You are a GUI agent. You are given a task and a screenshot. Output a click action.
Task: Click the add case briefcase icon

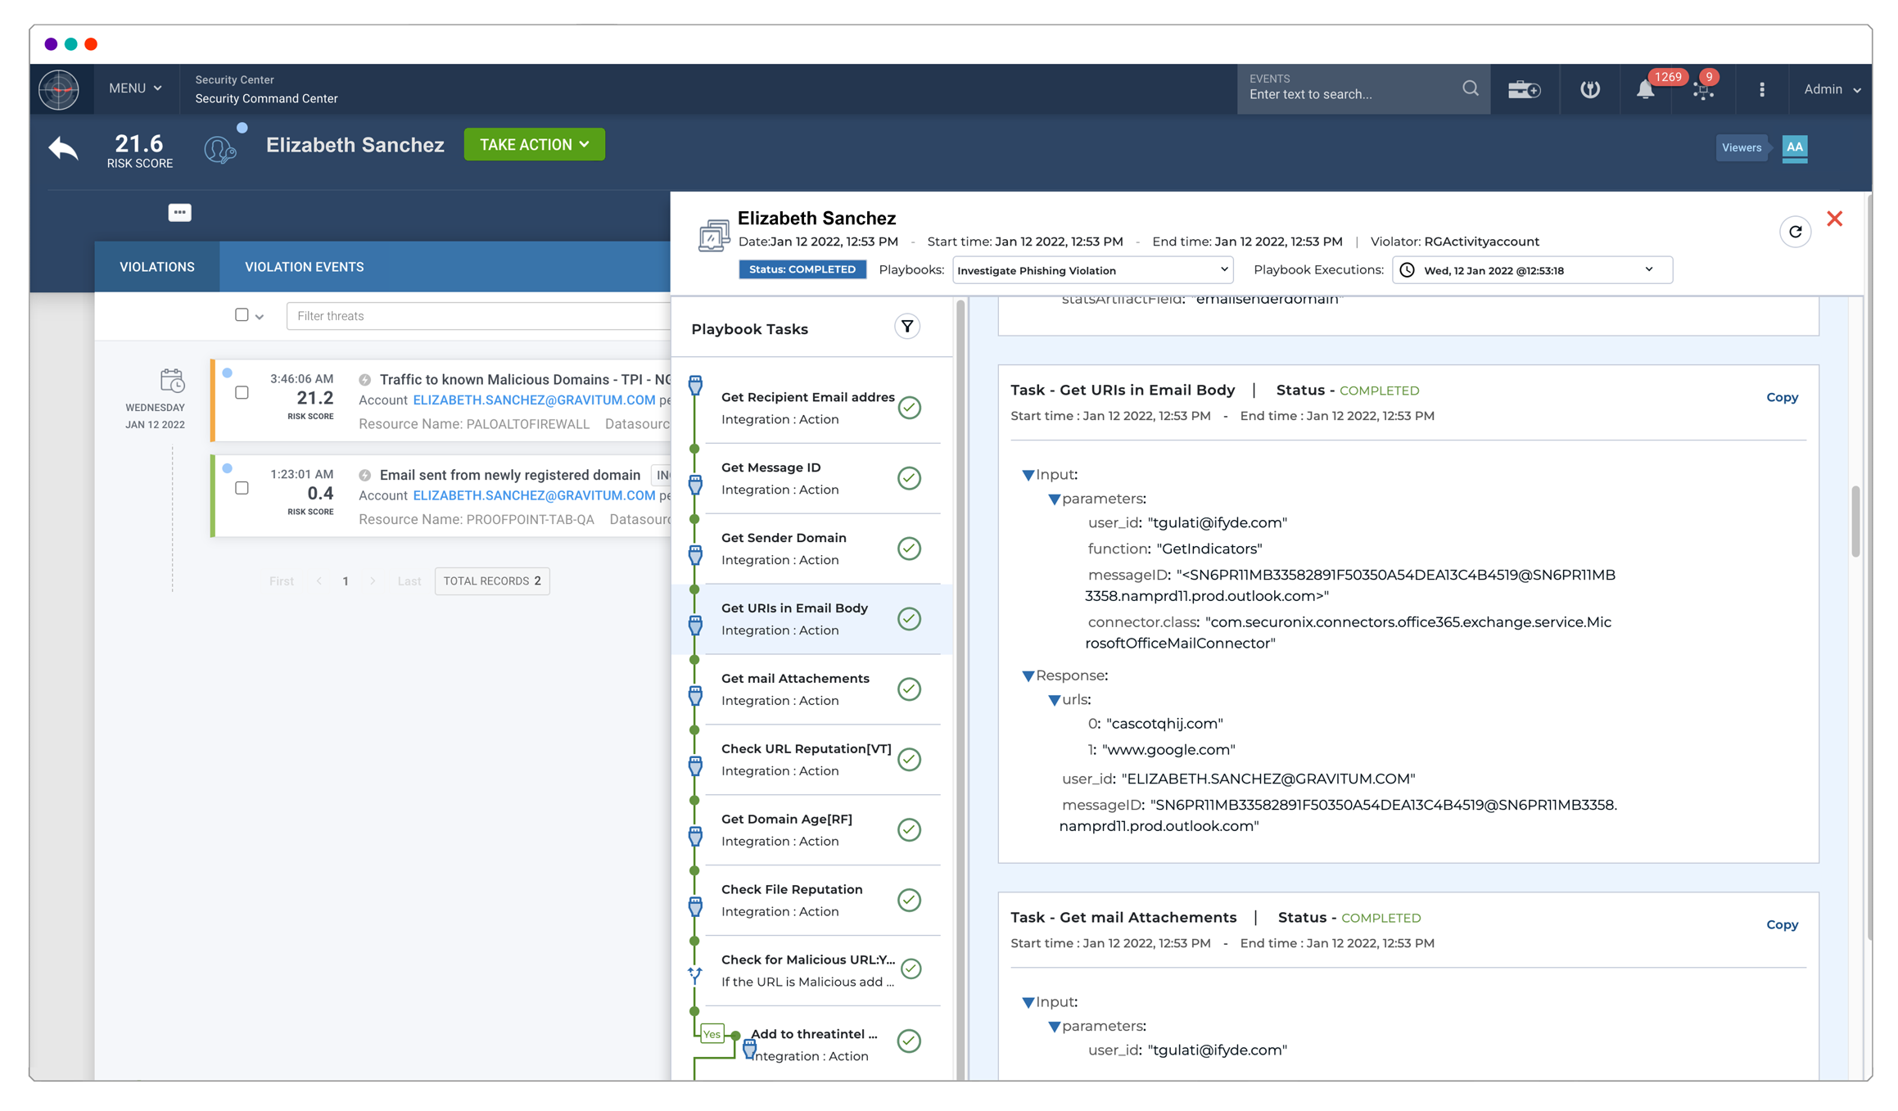[x=1523, y=89]
